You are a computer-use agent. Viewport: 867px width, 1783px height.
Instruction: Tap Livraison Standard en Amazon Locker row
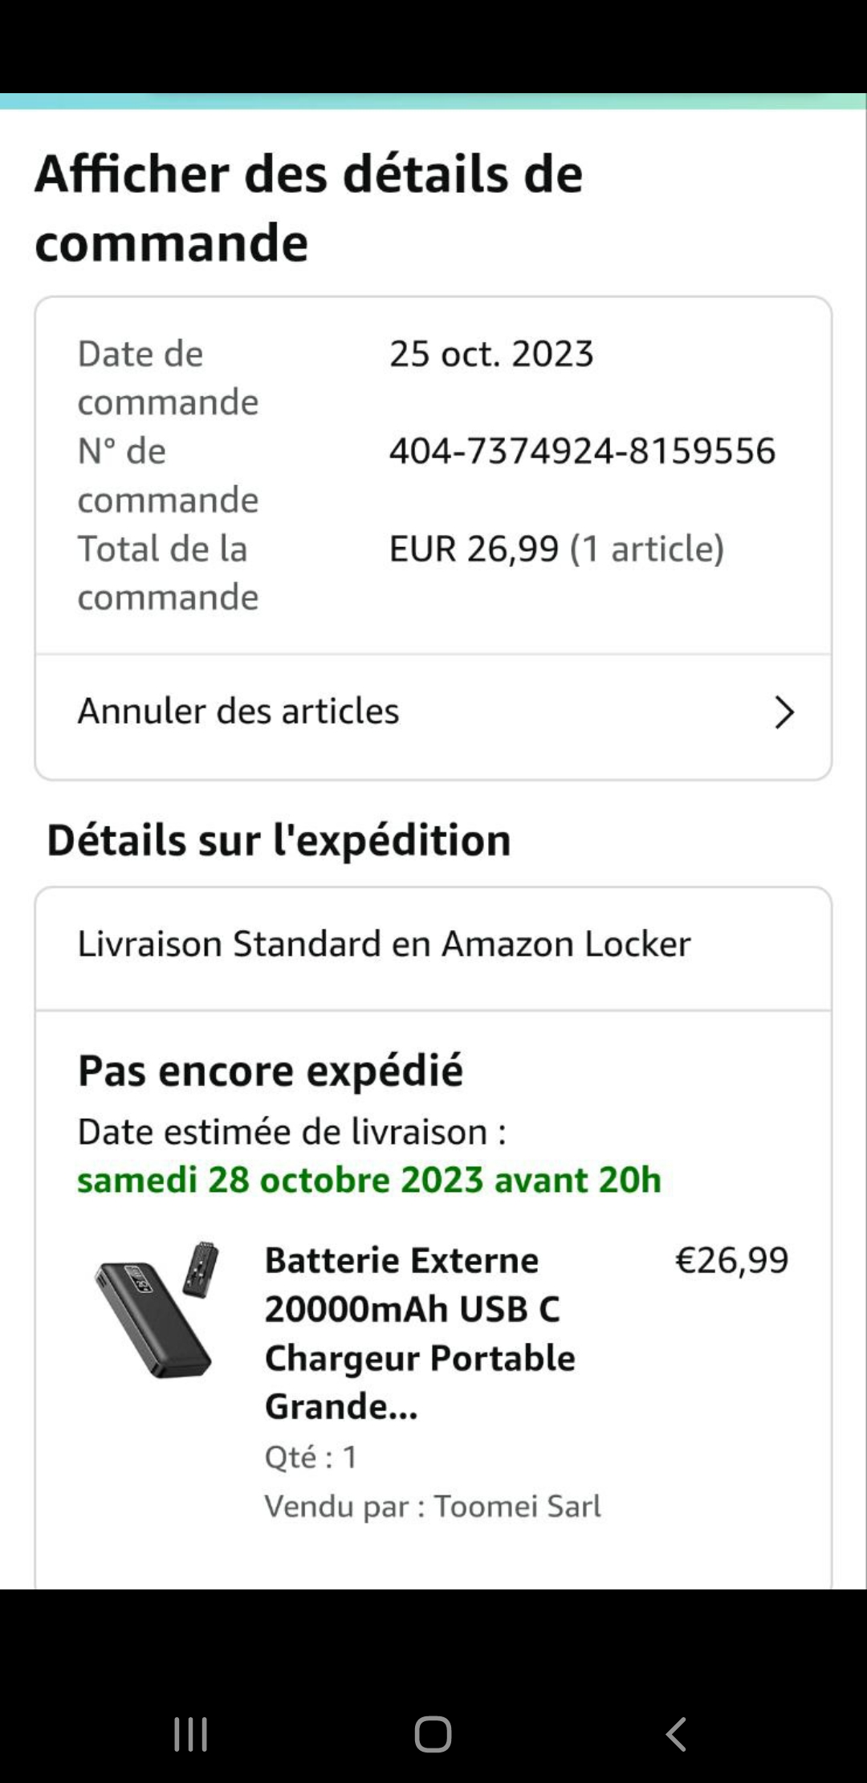click(384, 945)
